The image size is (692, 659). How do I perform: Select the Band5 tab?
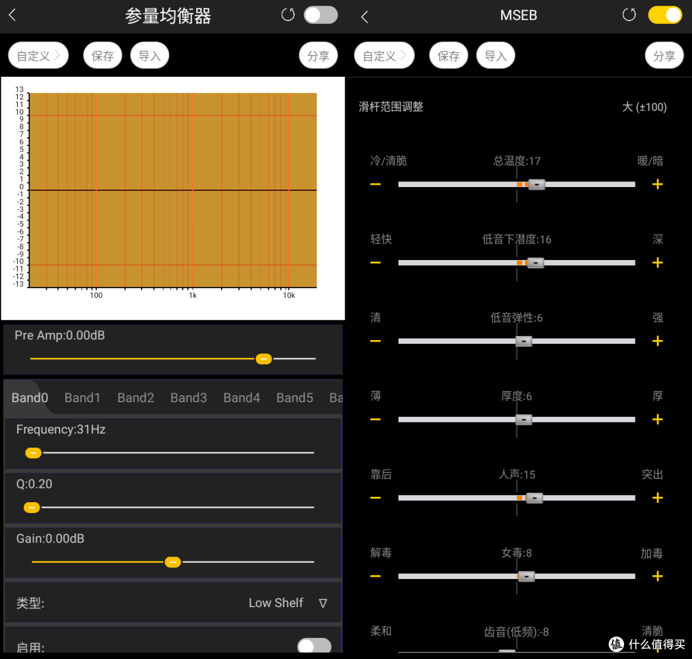pyautogui.click(x=294, y=398)
